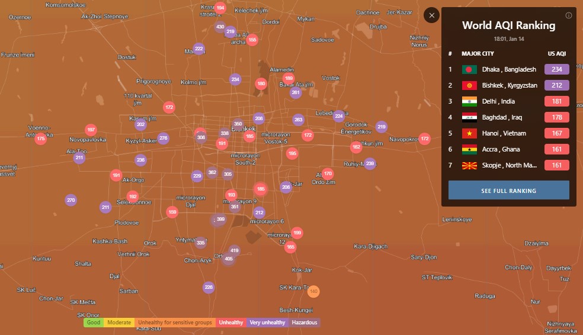Select the 430 AQI station marker

pos(220,27)
